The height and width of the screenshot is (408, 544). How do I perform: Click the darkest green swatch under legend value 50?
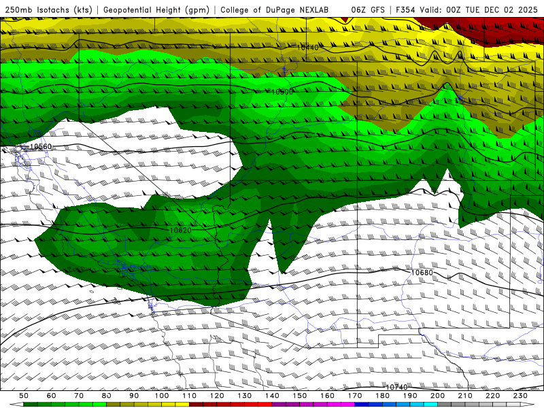(x=31, y=405)
